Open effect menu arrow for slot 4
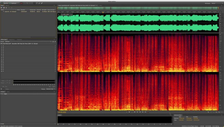 click(55, 51)
